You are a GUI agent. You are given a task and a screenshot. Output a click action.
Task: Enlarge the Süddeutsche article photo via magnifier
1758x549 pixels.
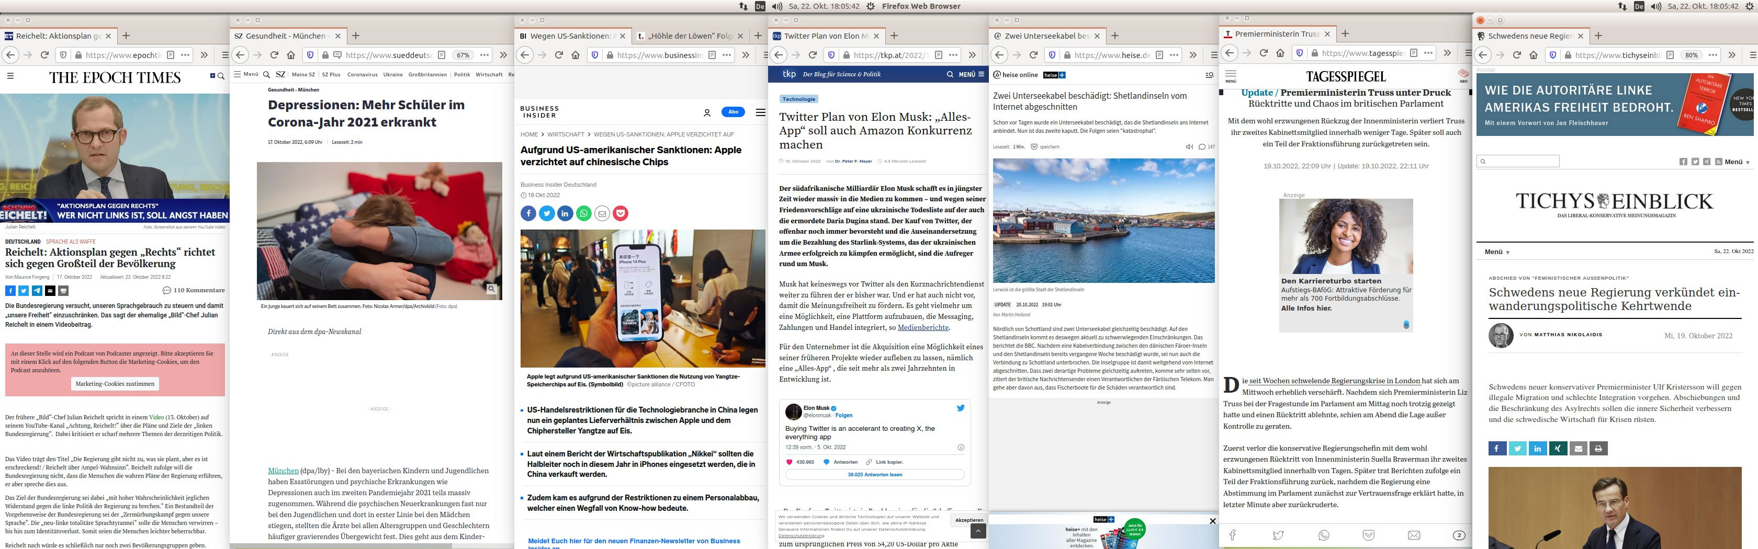tap(491, 289)
